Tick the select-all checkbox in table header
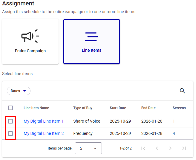196x160 pixels. (x=10, y=108)
